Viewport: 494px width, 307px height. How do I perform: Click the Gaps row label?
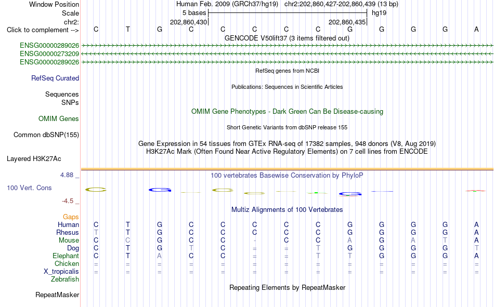[71, 217]
